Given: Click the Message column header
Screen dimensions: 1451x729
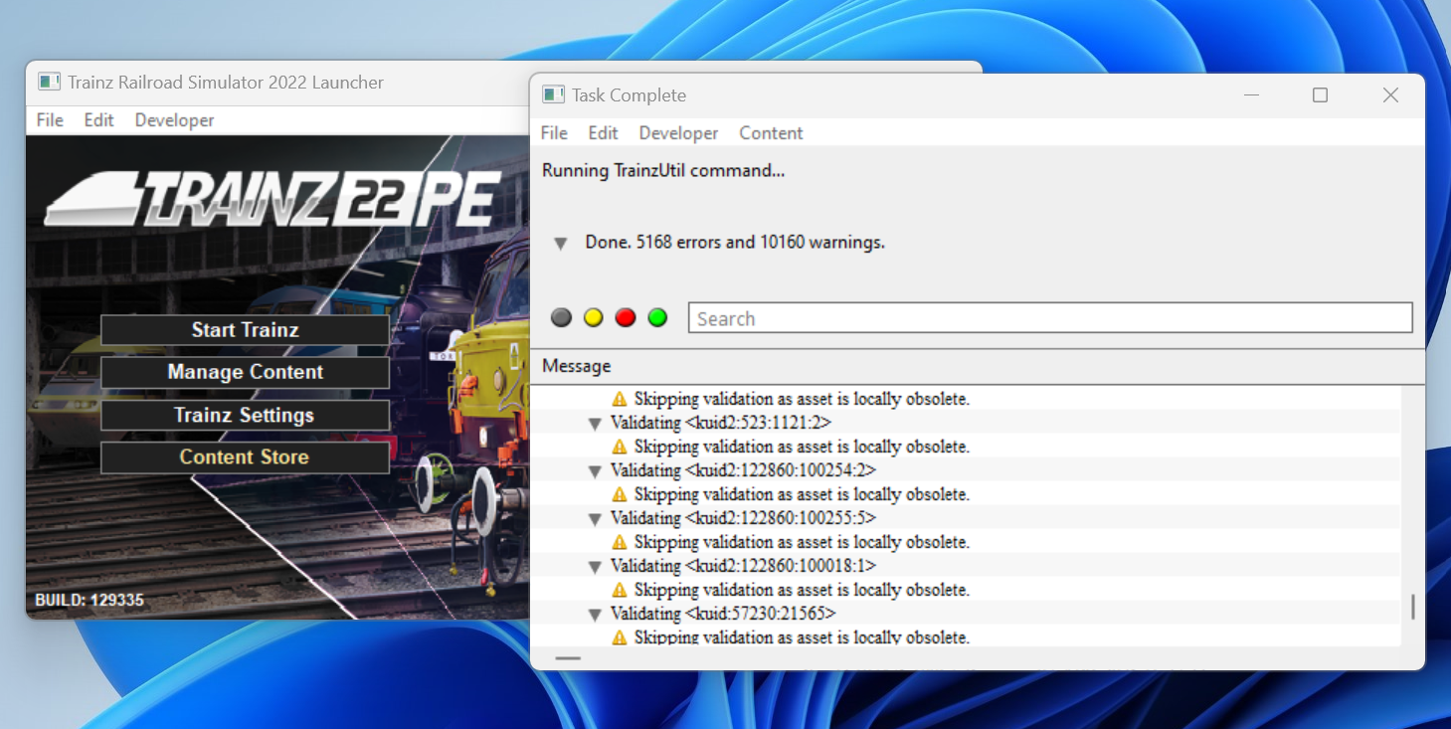Looking at the screenshot, I should (577, 366).
